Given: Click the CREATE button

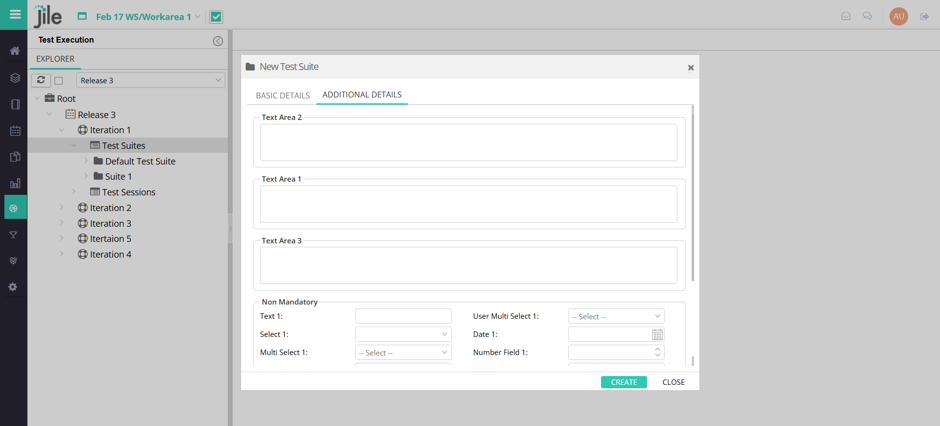Looking at the screenshot, I should [x=624, y=382].
